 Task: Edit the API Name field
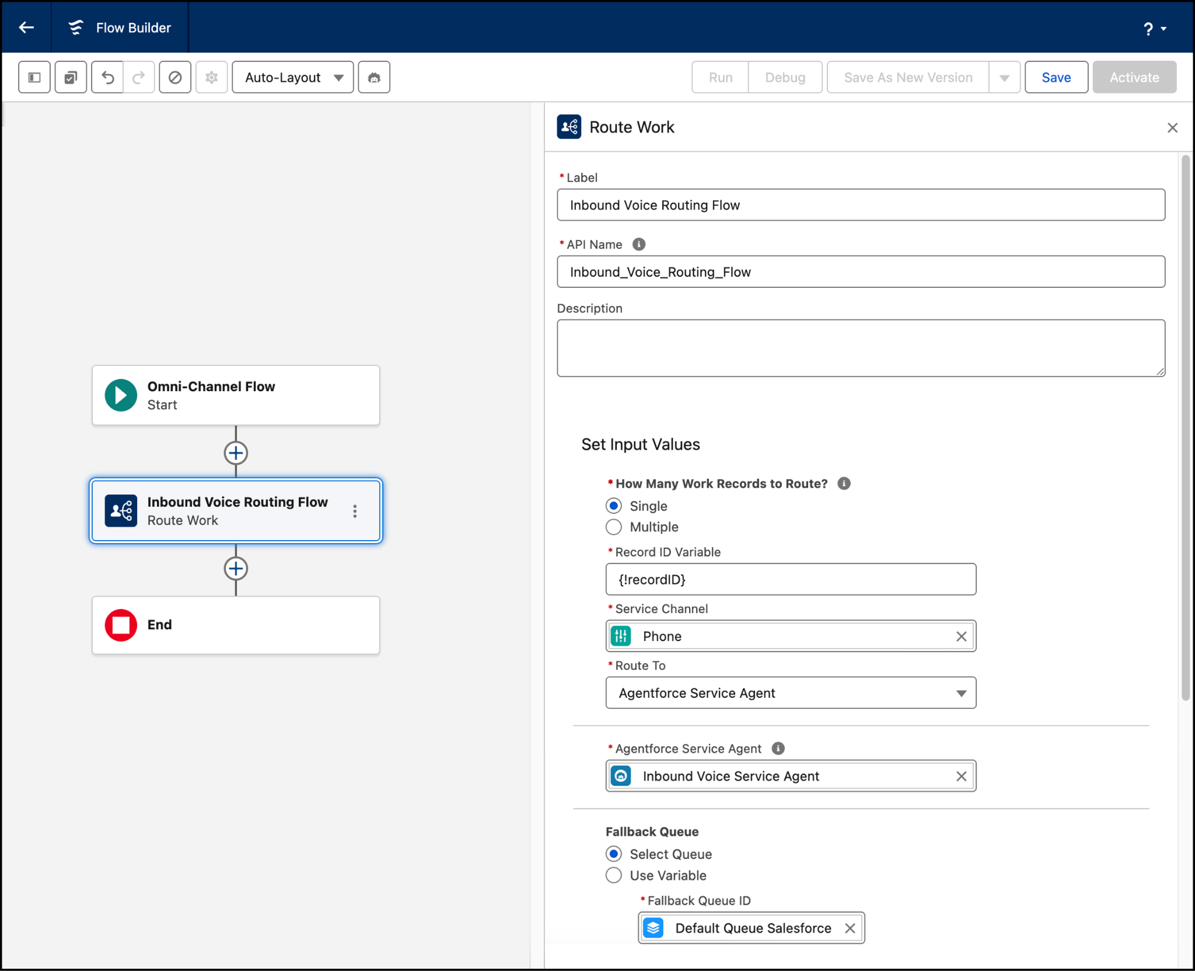coord(861,272)
